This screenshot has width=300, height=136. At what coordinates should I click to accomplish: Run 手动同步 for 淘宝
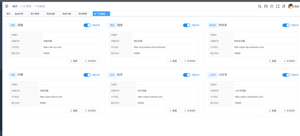coord(190,61)
